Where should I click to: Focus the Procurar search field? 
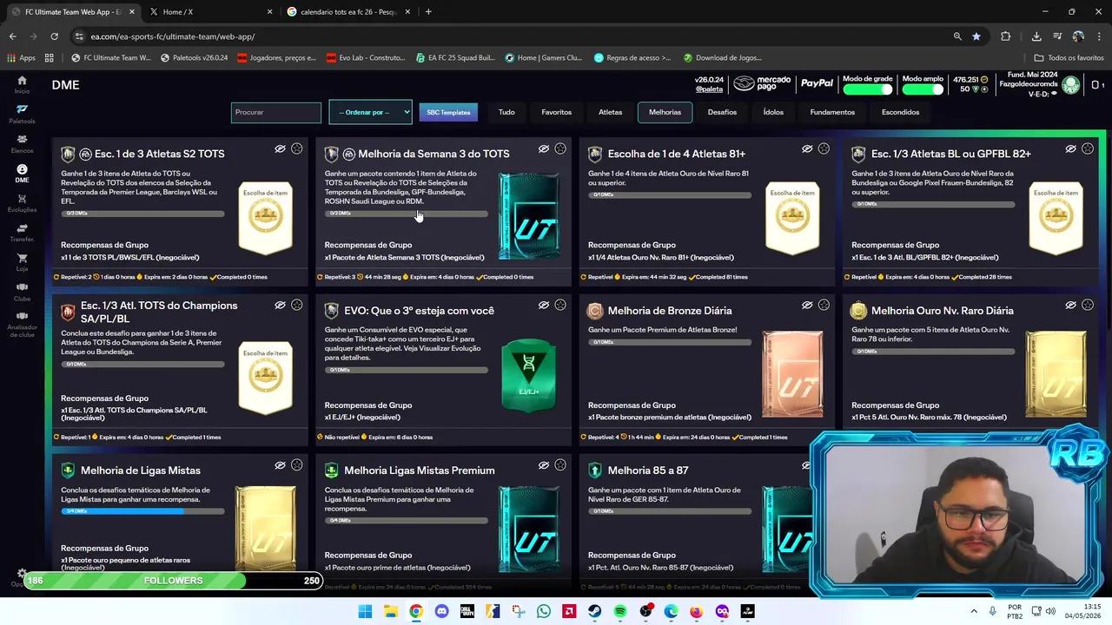(x=276, y=112)
